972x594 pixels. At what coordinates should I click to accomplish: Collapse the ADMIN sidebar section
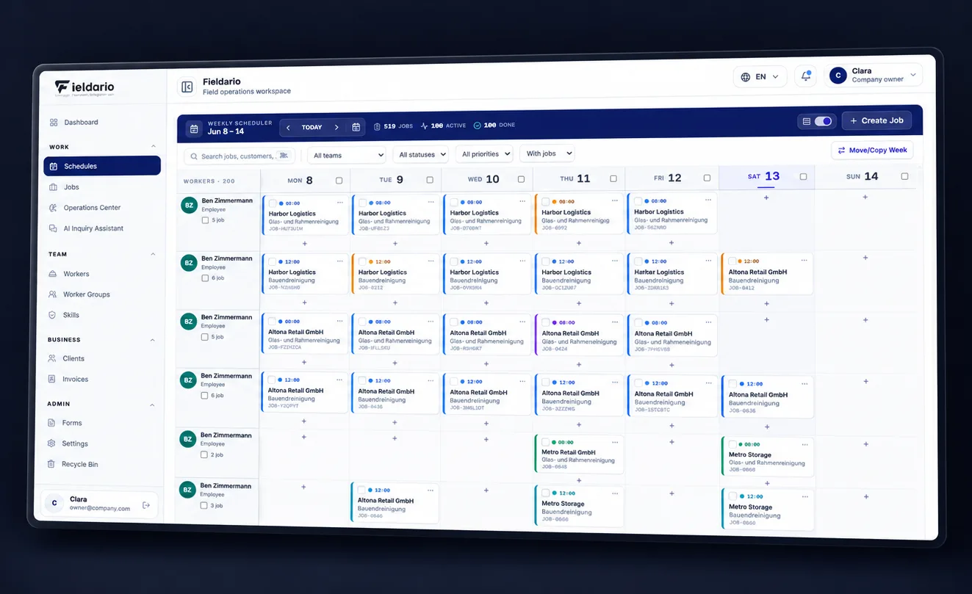(x=152, y=405)
